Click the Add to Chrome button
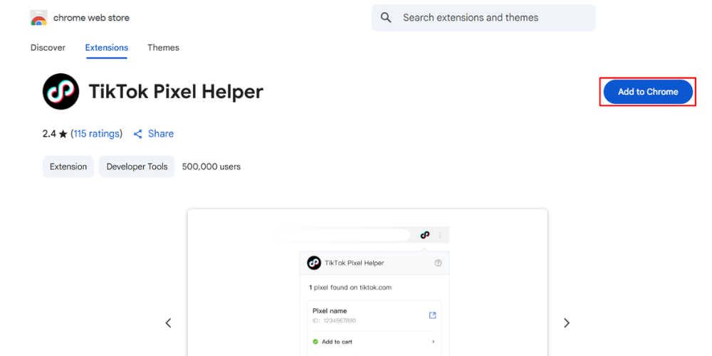 tap(648, 92)
